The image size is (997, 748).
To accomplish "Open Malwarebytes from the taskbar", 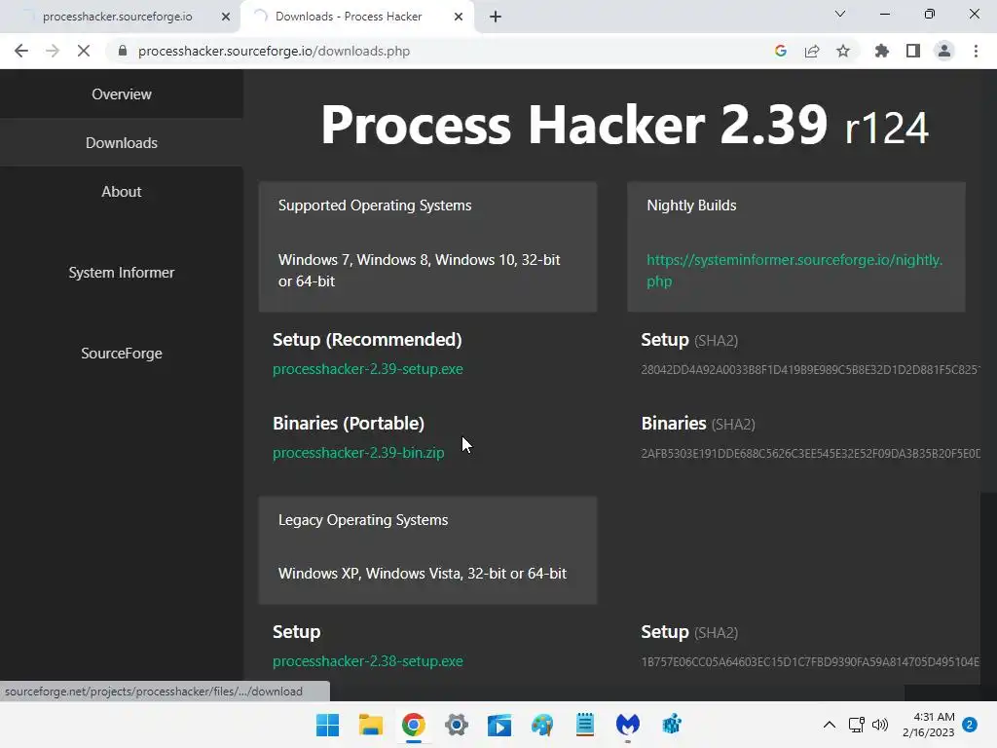I will pyautogui.click(x=628, y=725).
